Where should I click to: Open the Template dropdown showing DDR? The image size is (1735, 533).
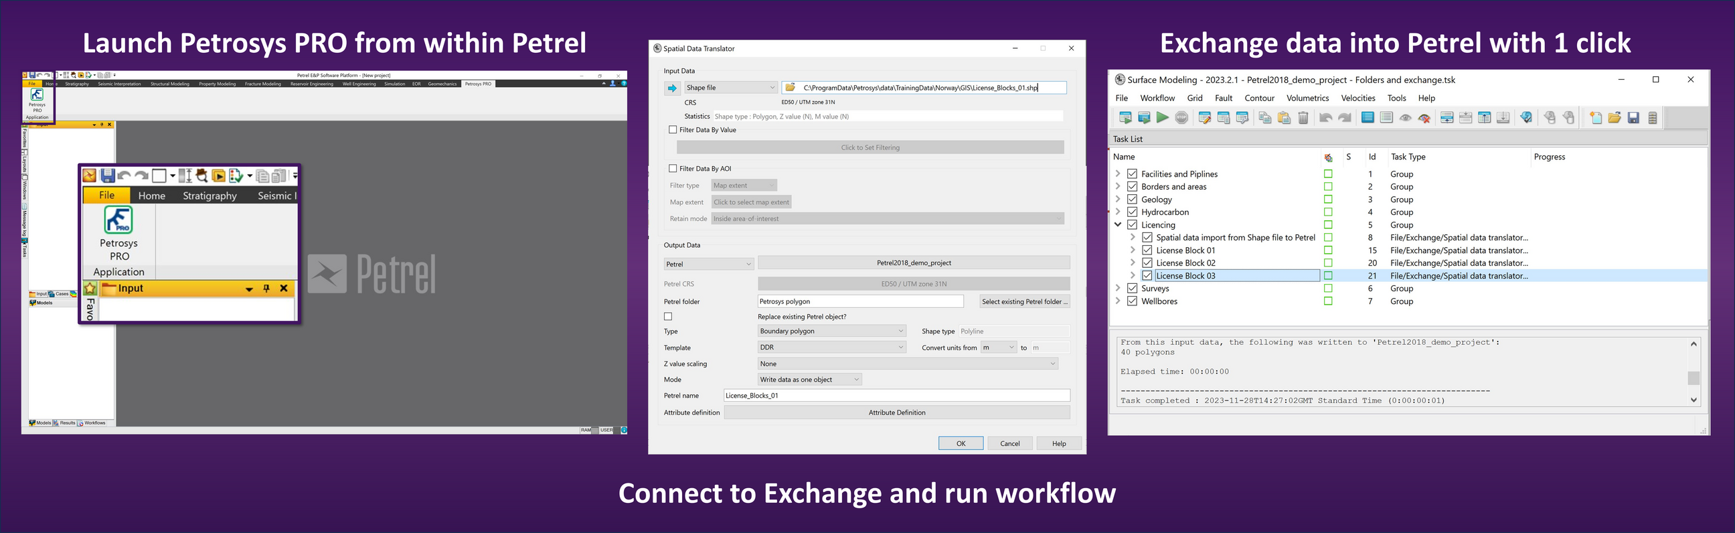832,347
